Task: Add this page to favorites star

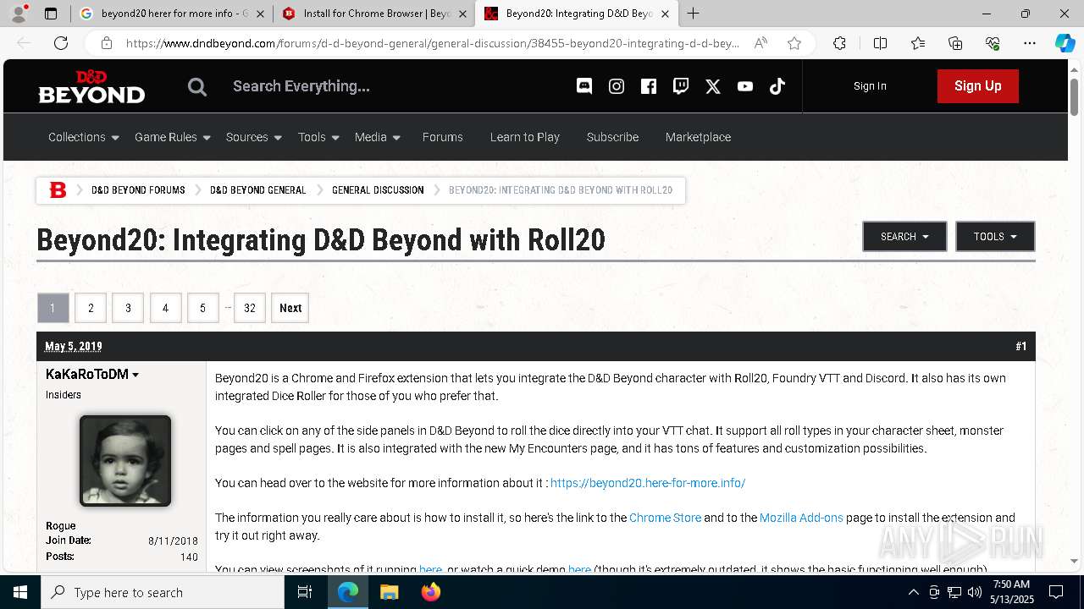Action: coord(794,43)
